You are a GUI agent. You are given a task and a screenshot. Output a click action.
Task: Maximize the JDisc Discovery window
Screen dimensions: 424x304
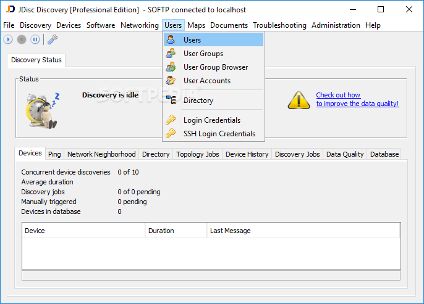click(381, 9)
